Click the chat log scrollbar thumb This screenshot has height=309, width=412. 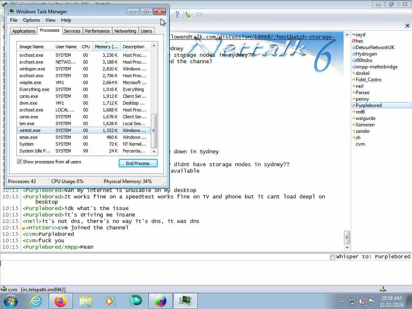point(347,237)
